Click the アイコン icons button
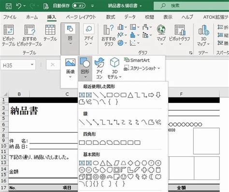Screen dimensions: 229x192 (x=100, y=68)
